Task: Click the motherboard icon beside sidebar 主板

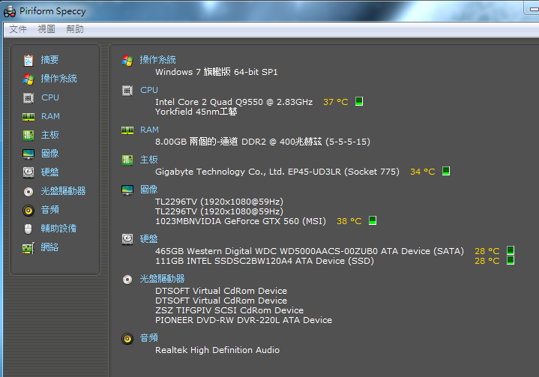Action: [x=28, y=136]
